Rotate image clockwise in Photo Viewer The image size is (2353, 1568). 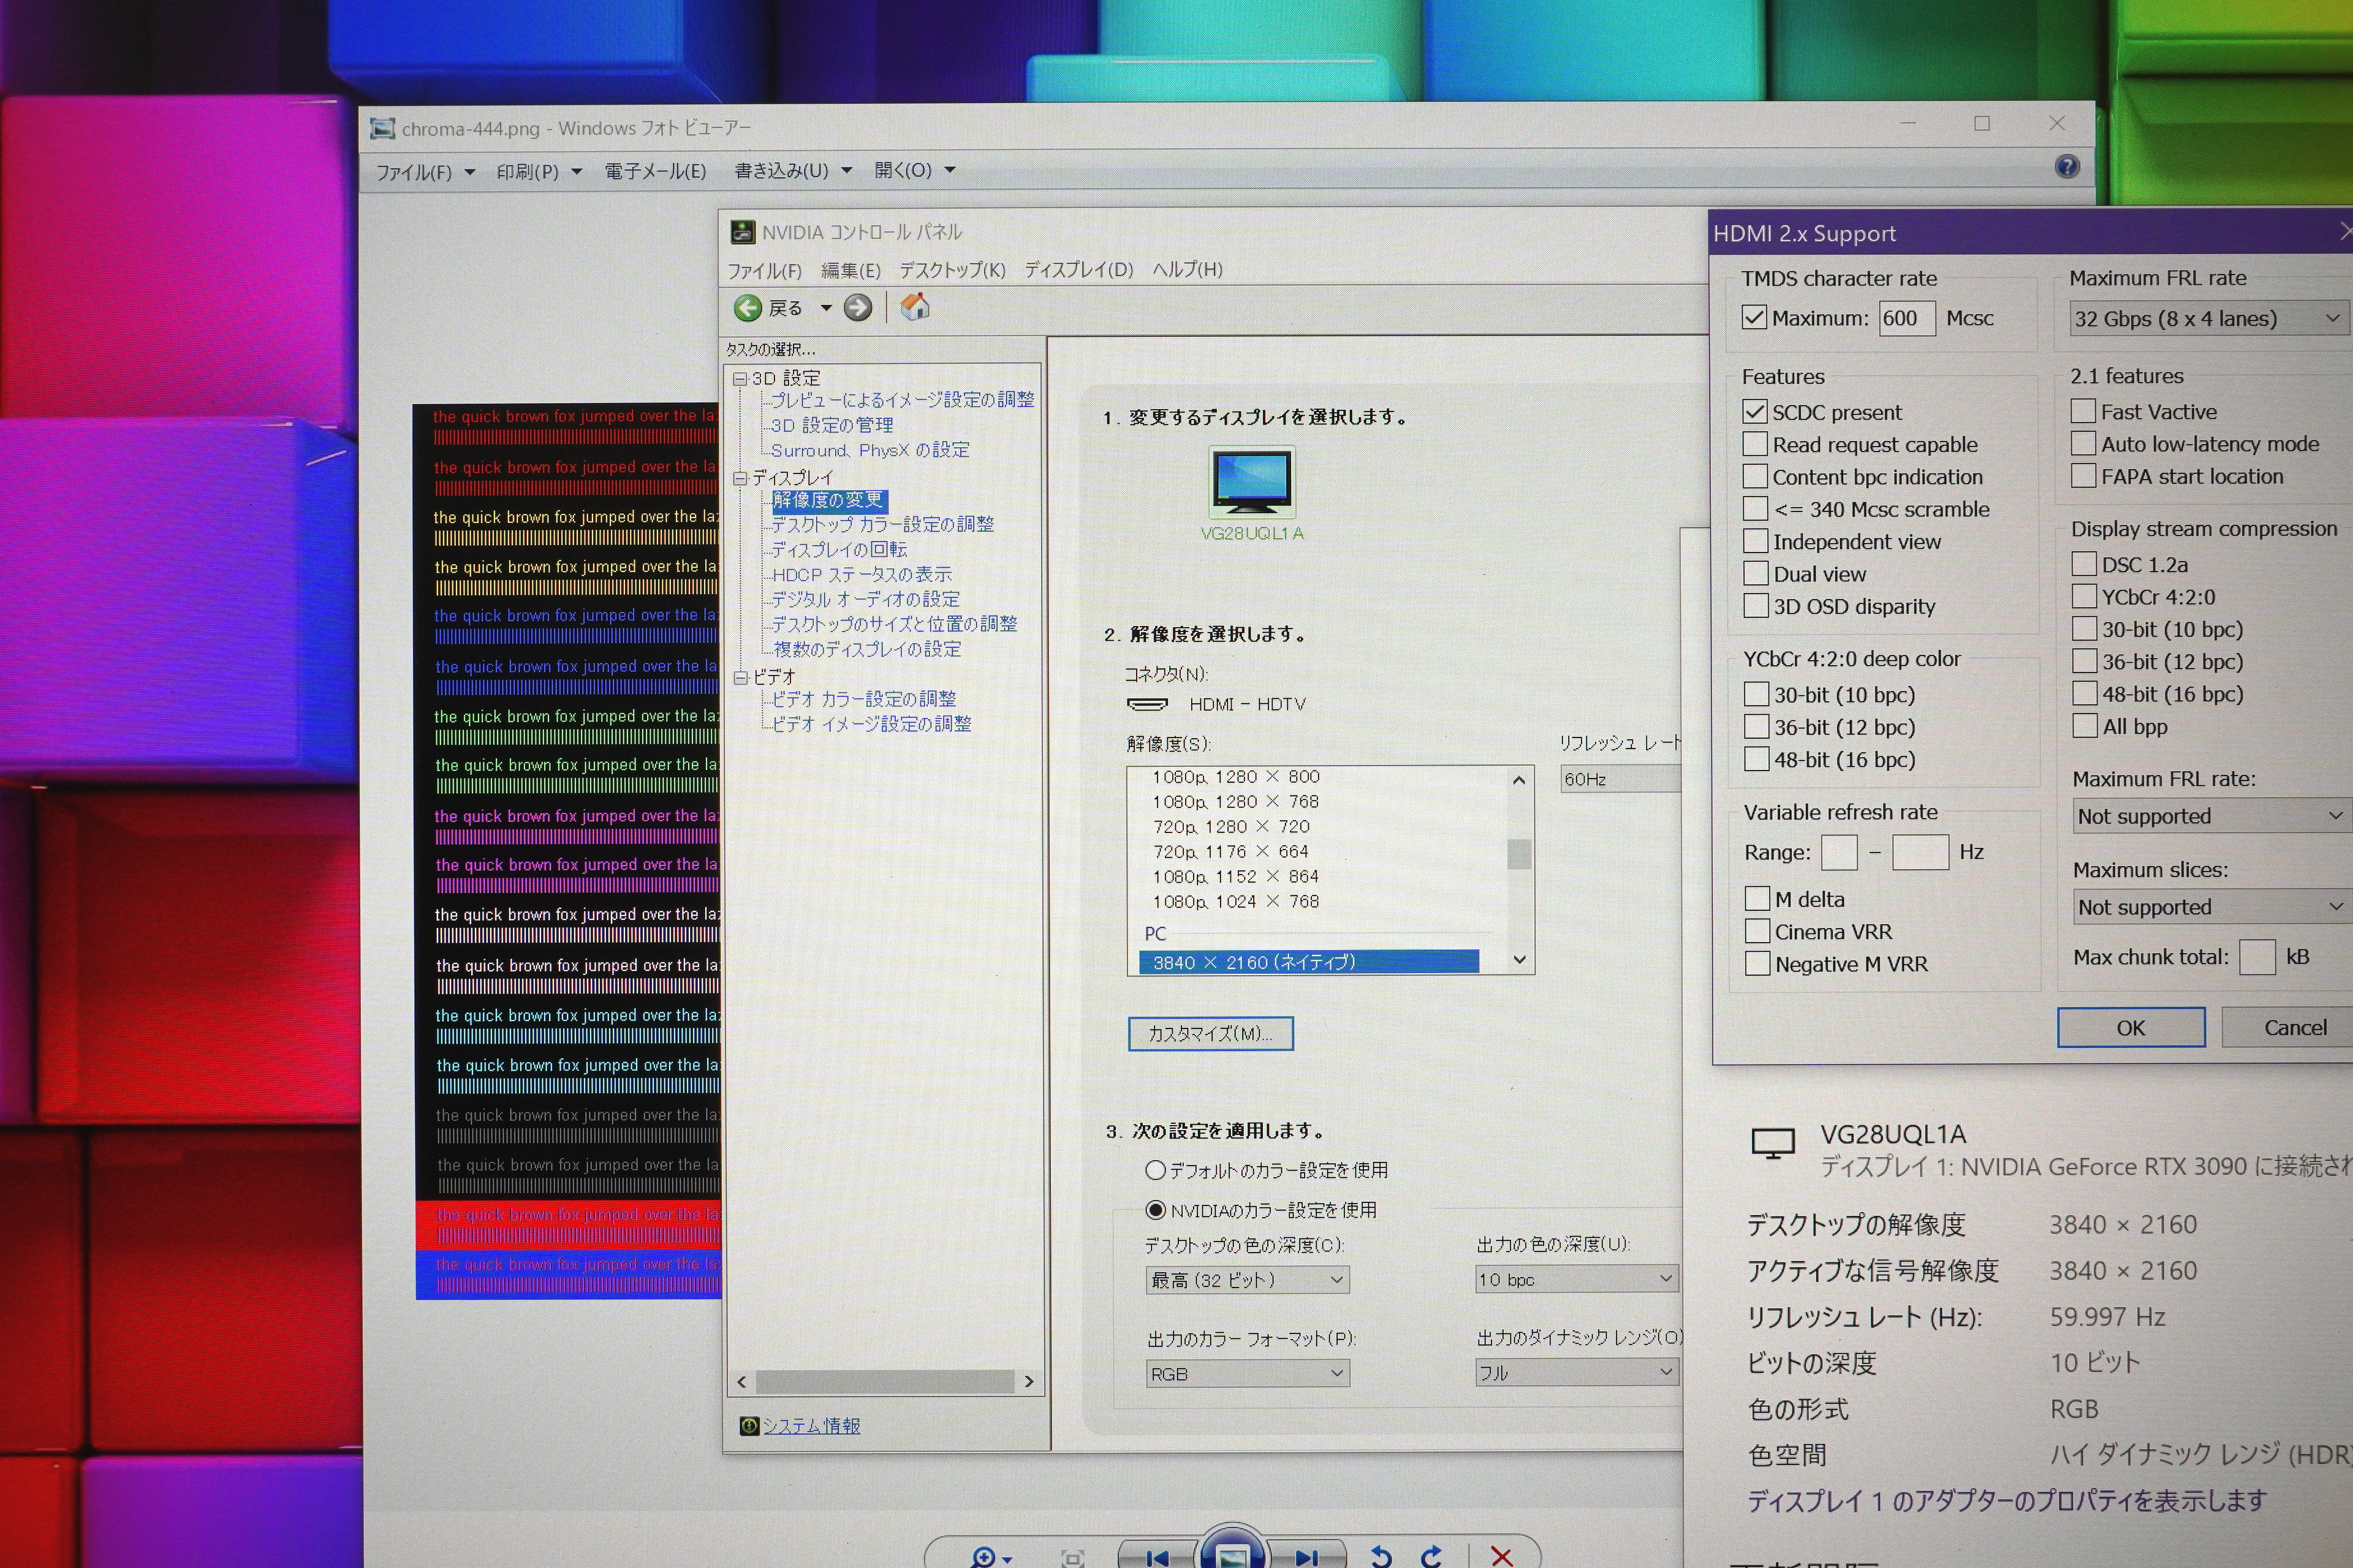tap(1431, 1556)
